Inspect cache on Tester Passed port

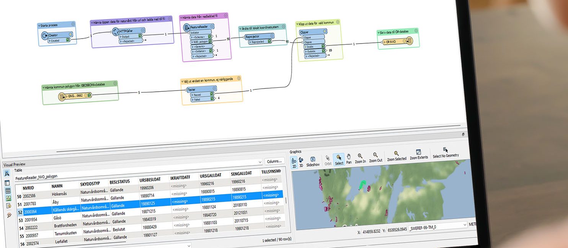pyautogui.click(x=212, y=94)
